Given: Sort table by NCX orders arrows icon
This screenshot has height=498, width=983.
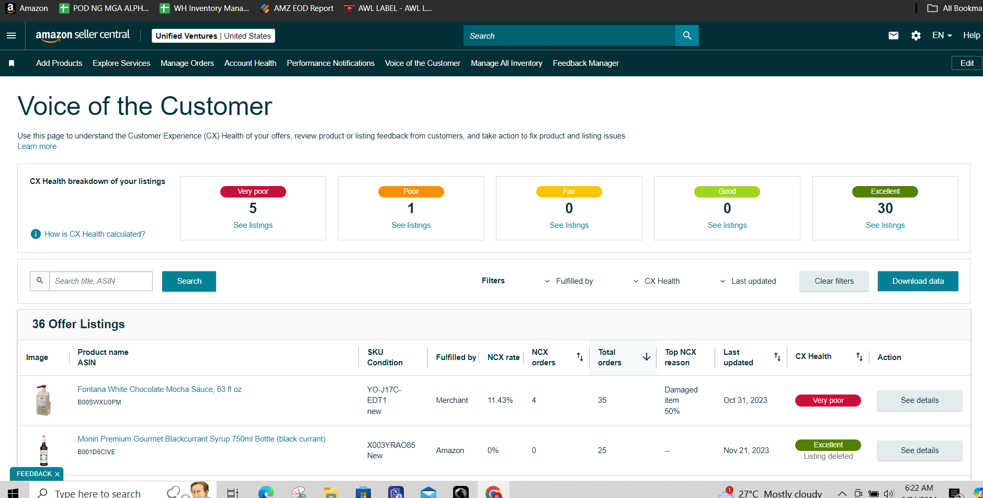Looking at the screenshot, I should coord(580,357).
